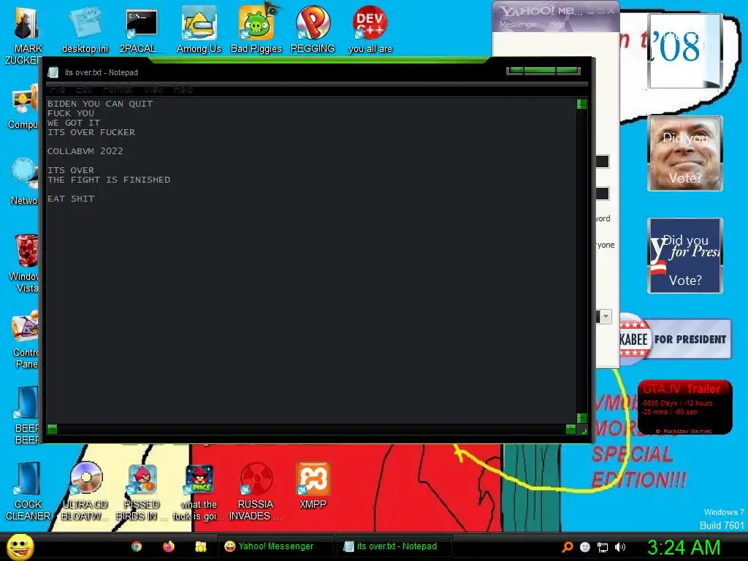Image resolution: width=748 pixels, height=561 pixels.
Task: Click the 'FOR PRESIDENT' campaign gadget
Action: coord(676,339)
